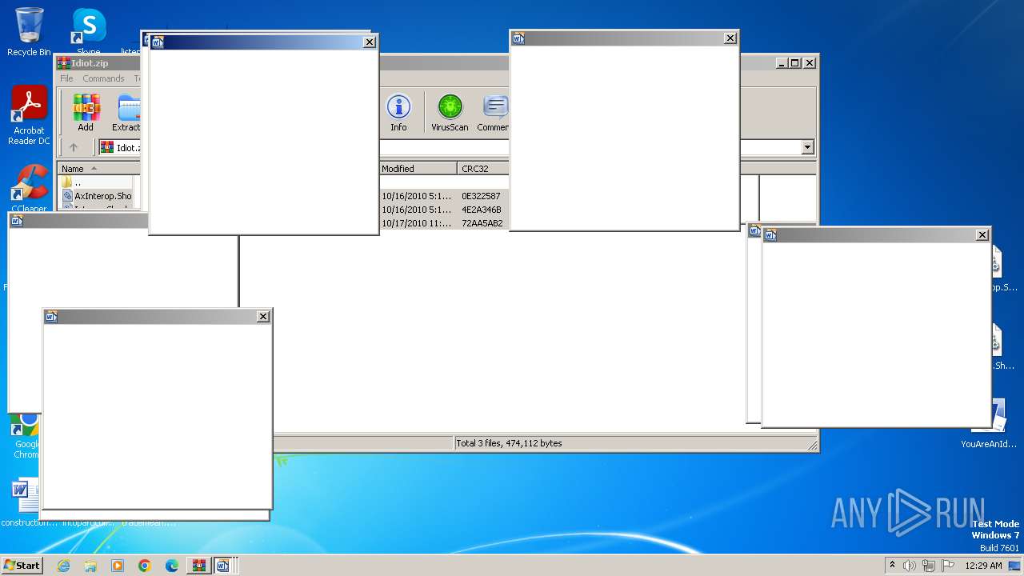Close the popup above the construction Word document
Image resolution: width=1024 pixels, height=576 pixels.
pyautogui.click(x=262, y=317)
